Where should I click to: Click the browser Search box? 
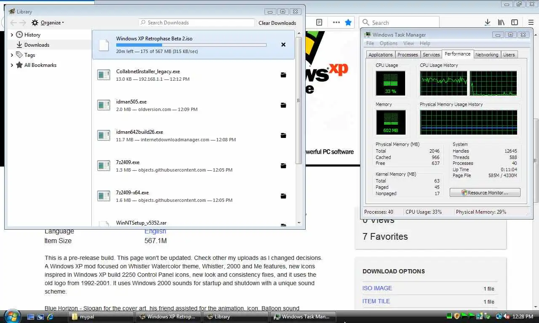pyautogui.click(x=399, y=23)
